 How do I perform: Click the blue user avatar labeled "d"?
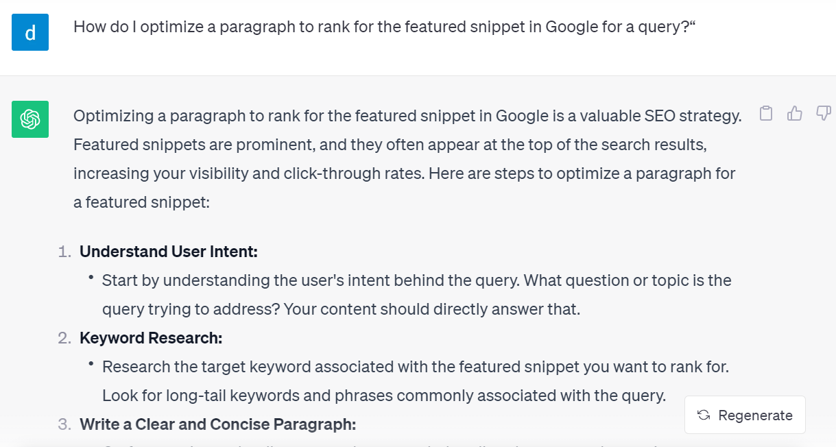[29, 32]
